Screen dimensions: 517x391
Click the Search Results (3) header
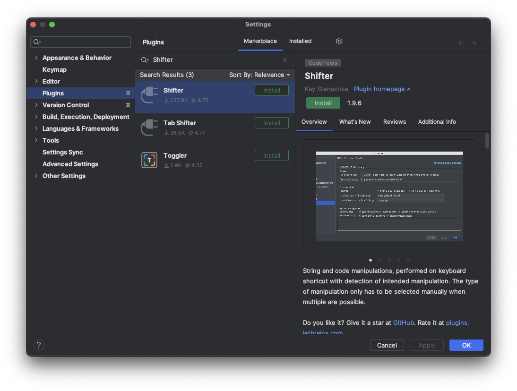[167, 75]
